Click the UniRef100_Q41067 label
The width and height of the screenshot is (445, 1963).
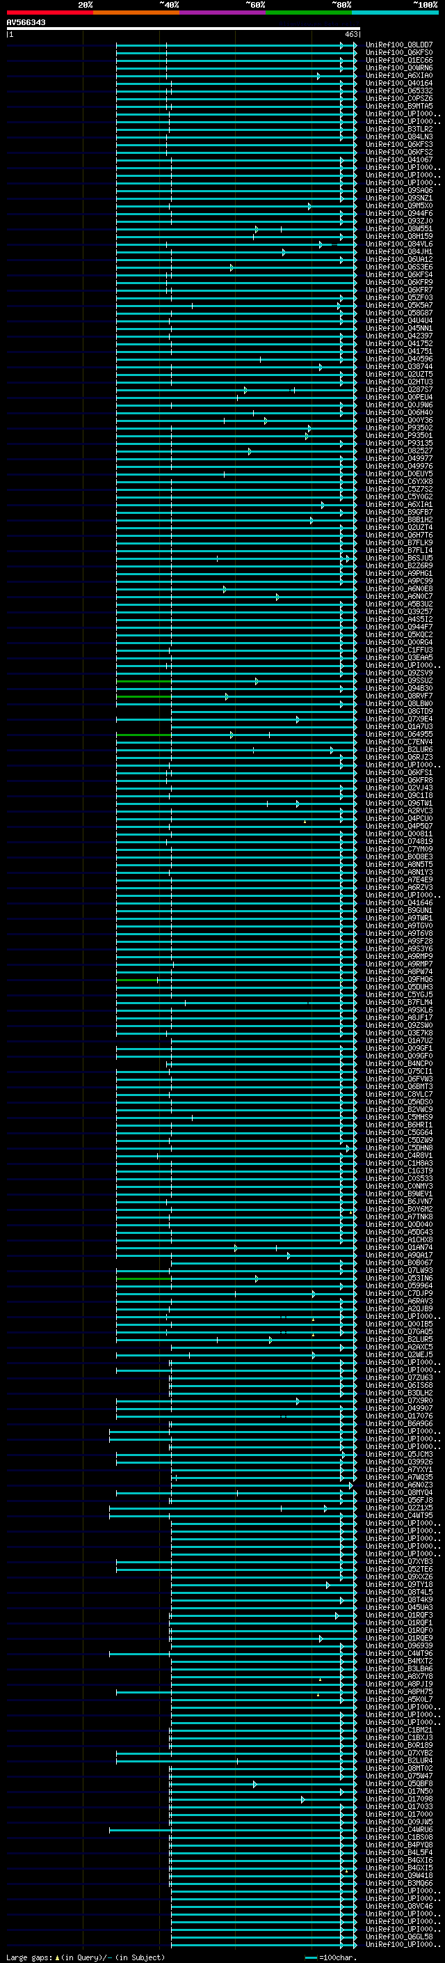point(399,160)
